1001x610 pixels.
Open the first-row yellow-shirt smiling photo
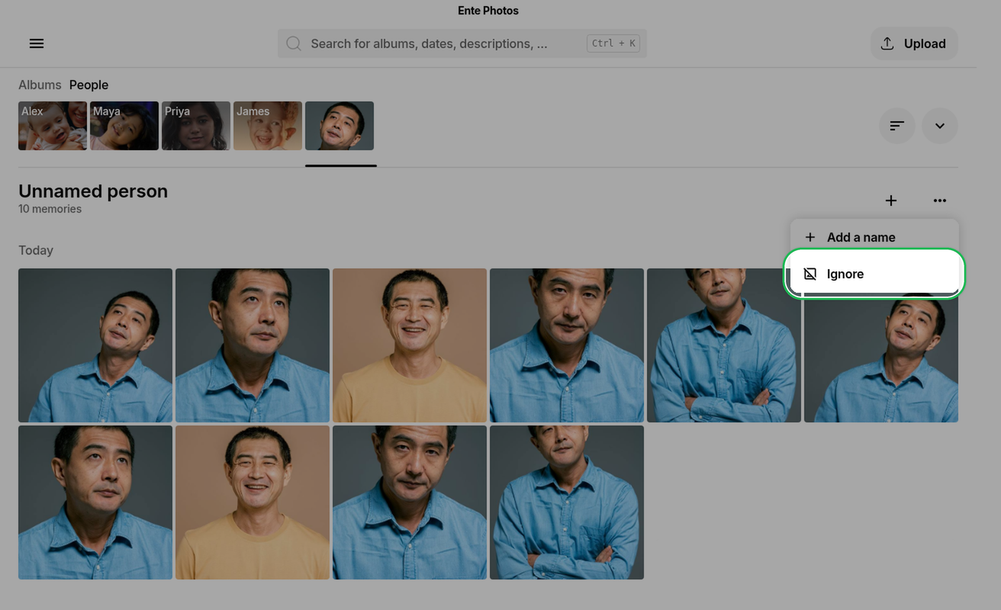click(410, 345)
